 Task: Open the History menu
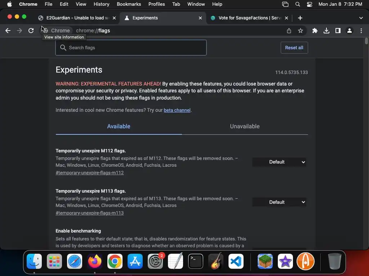tap(101, 4)
